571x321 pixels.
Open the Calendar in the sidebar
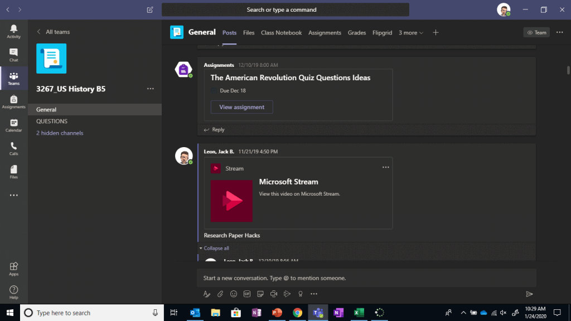click(x=13, y=125)
